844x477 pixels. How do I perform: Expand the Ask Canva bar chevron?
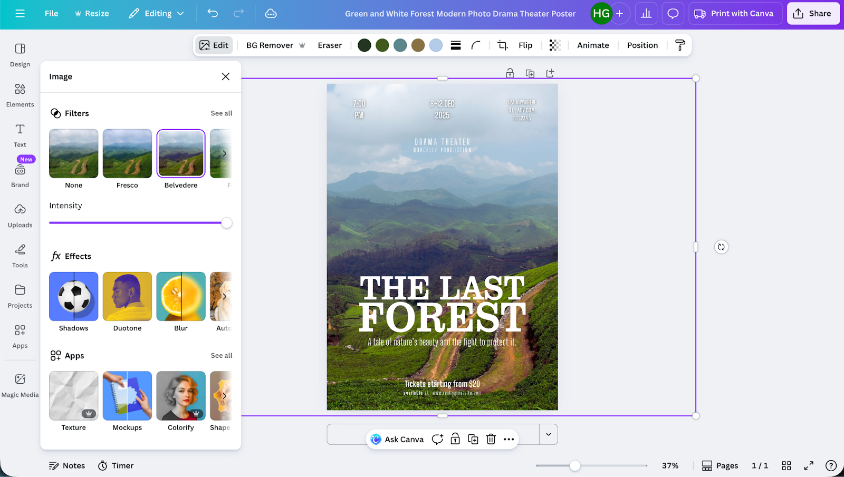[548, 434]
